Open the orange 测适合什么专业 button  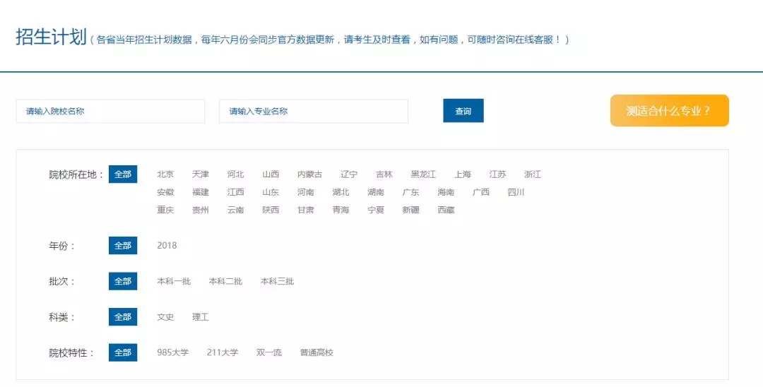coord(669,111)
